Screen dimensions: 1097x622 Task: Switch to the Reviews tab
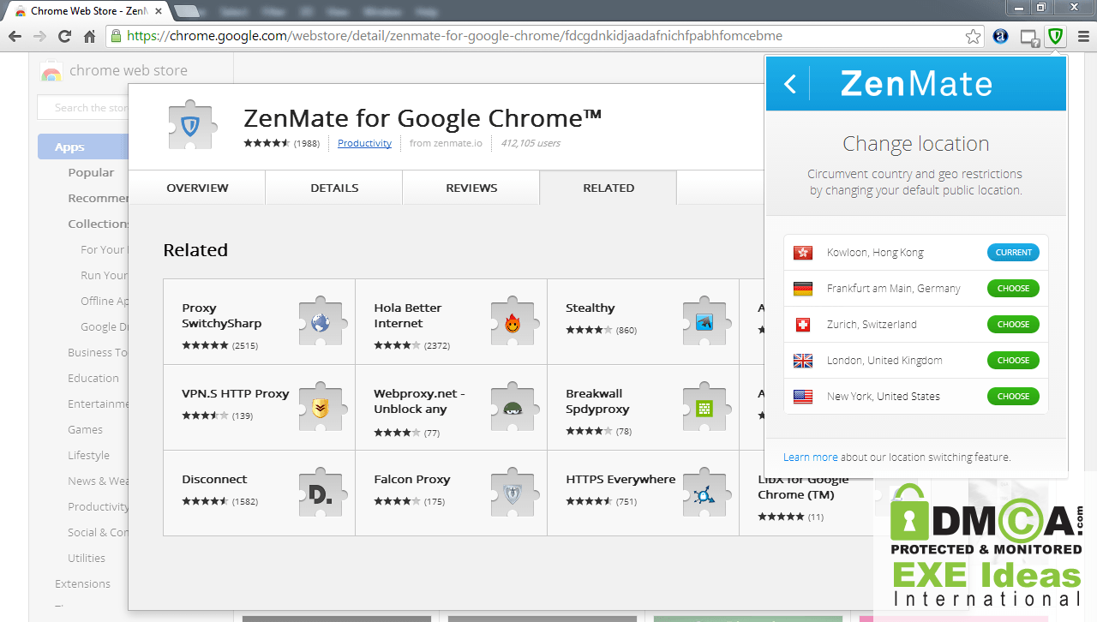pyautogui.click(x=471, y=188)
